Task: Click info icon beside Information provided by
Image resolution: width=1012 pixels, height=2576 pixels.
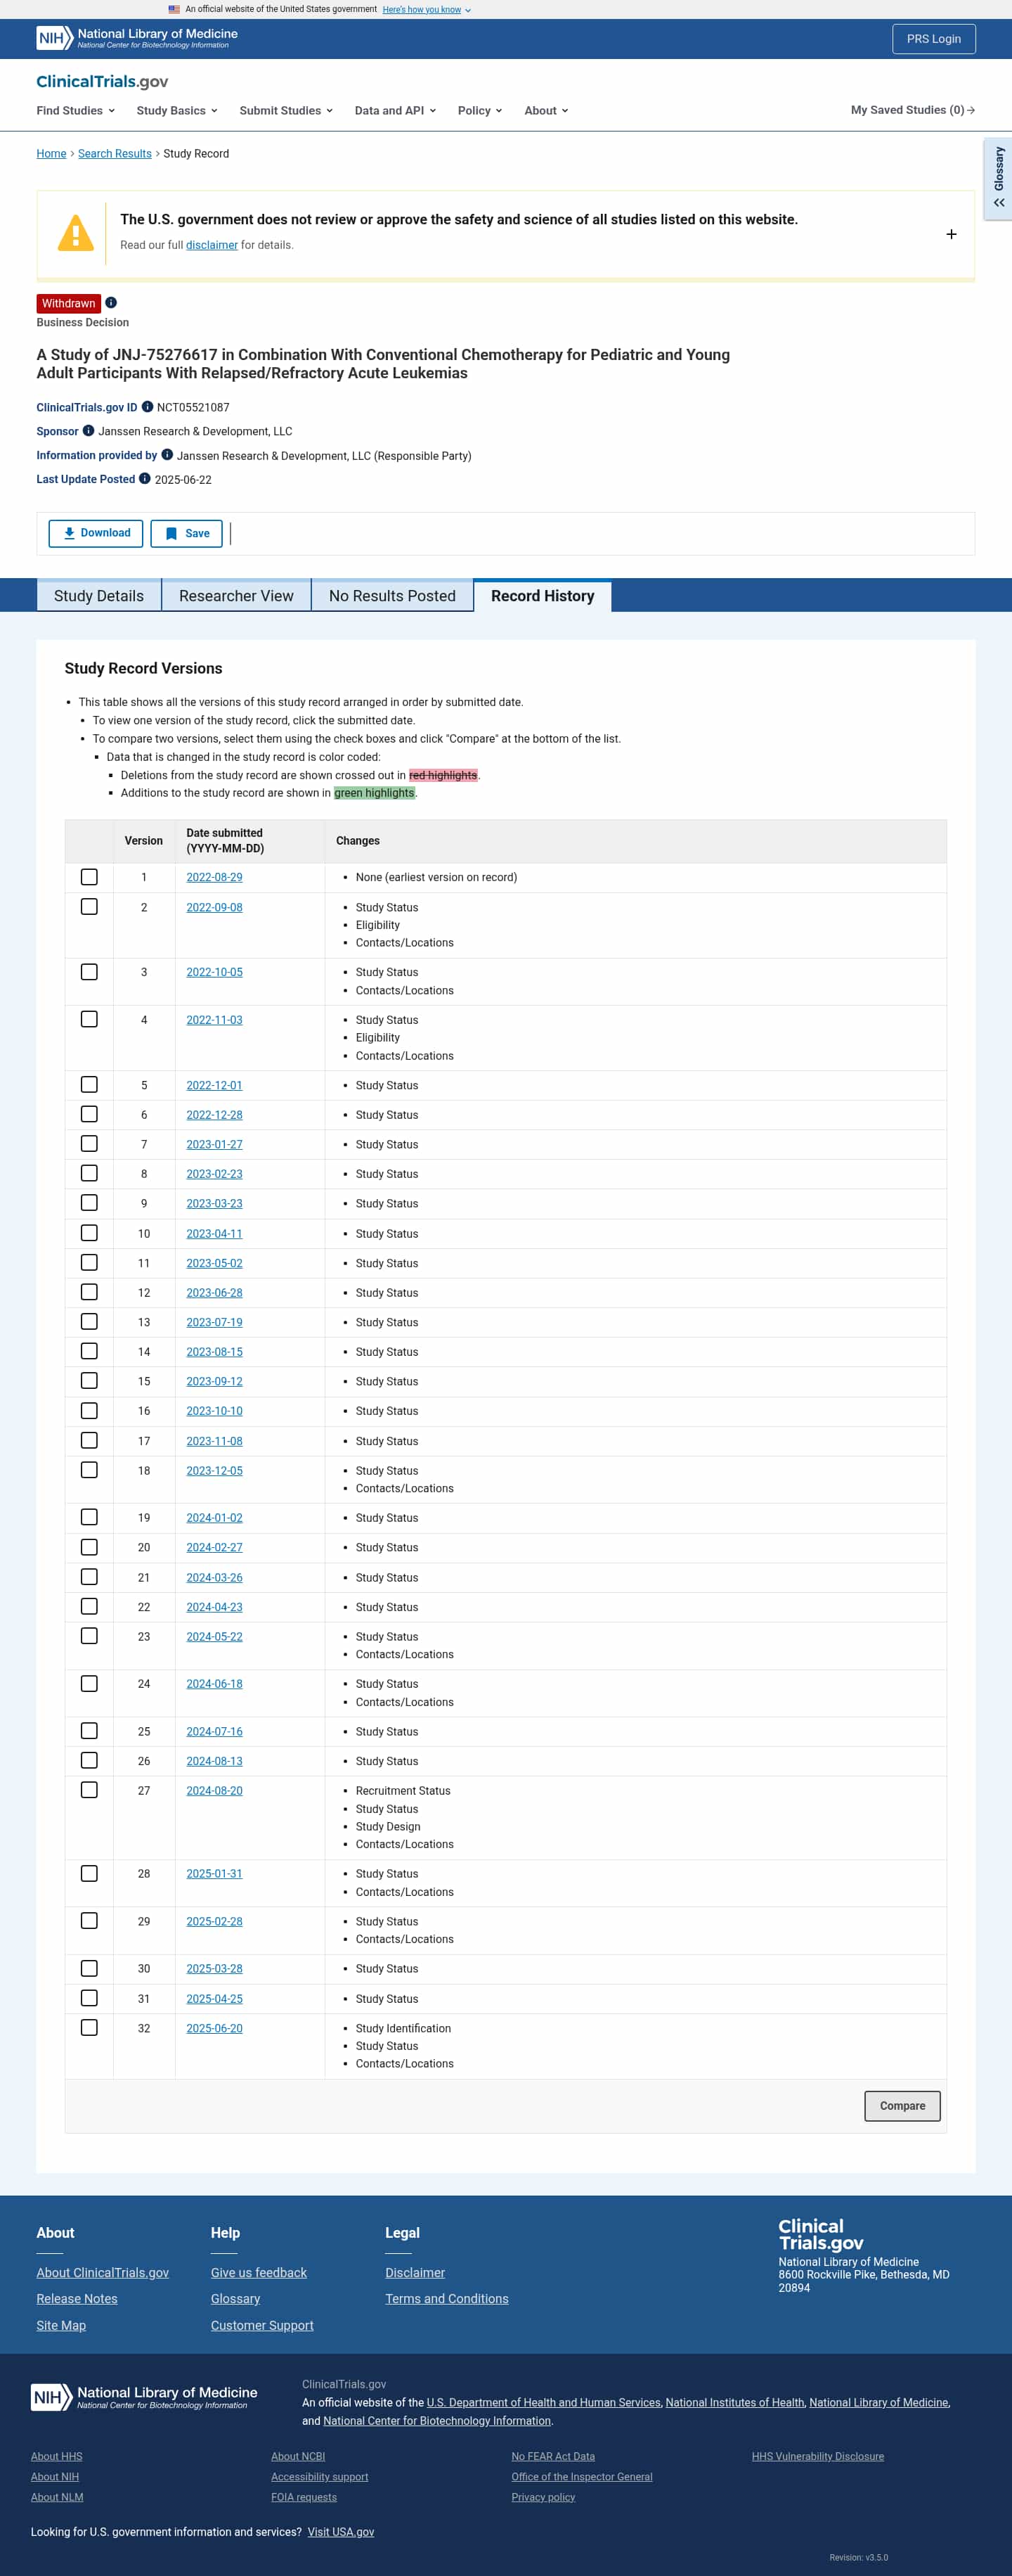Action: 167,455
